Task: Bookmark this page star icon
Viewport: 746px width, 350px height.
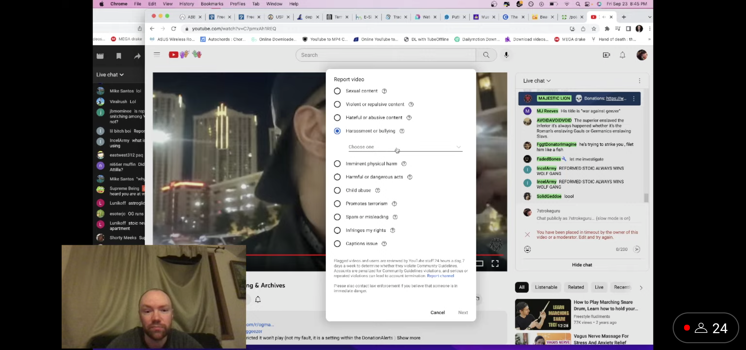Action: click(x=594, y=29)
